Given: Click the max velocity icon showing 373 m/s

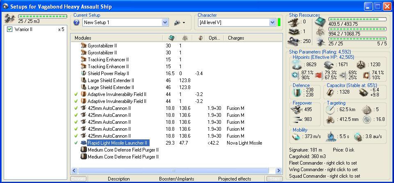Looking at the screenshot, I should (x=296, y=136).
